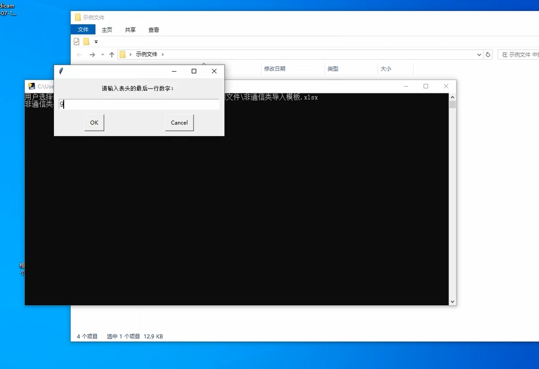Expand the quick access toolbar customize dropdown
Screen dimensions: 539x369
(x=96, y=42)
